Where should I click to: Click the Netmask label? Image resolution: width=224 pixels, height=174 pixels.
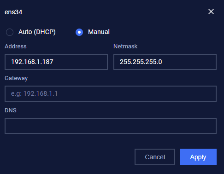[x=125, y=46]
